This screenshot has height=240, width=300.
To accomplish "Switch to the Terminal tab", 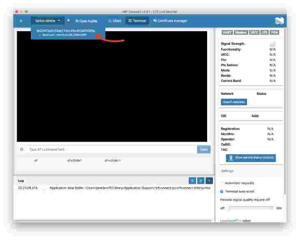I will point(137,21).
